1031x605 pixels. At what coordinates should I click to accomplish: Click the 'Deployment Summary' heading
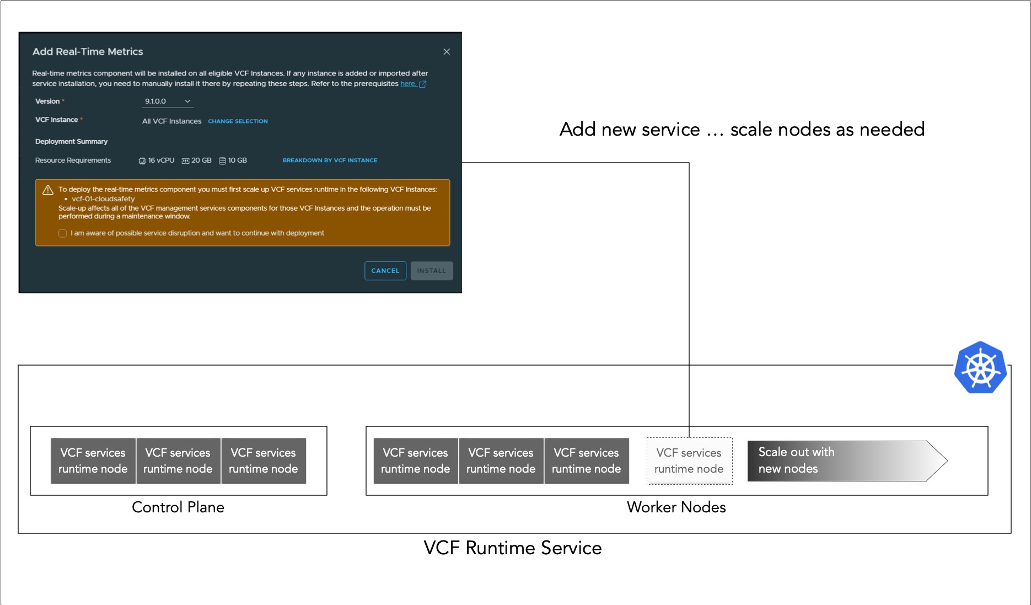coord(72,142)
